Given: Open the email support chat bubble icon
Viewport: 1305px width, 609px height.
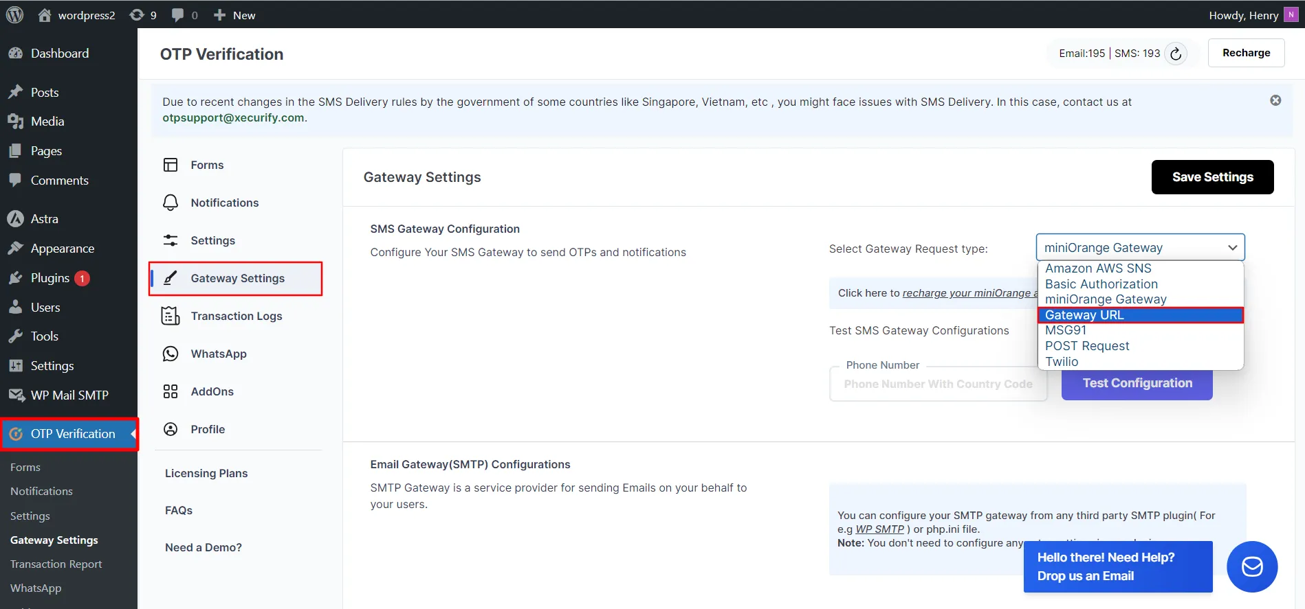Looking at the screenshot, I should coord(1252,566).
